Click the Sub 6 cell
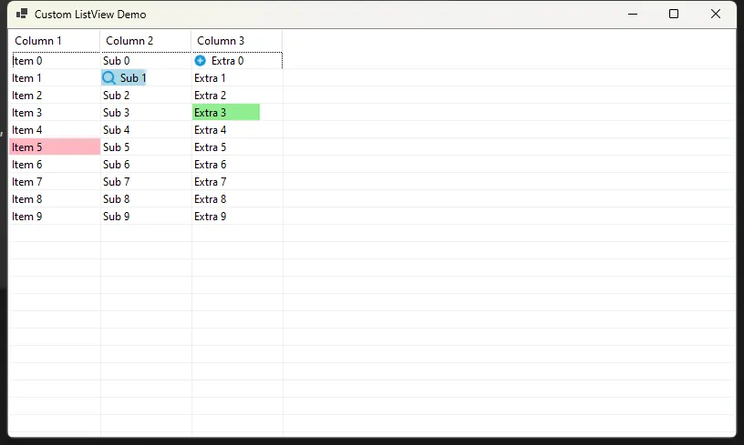 coord(117,165)
